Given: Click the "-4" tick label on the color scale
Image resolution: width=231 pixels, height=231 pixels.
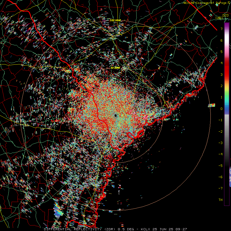Looking at the screenshot, I should coord(220,154).
